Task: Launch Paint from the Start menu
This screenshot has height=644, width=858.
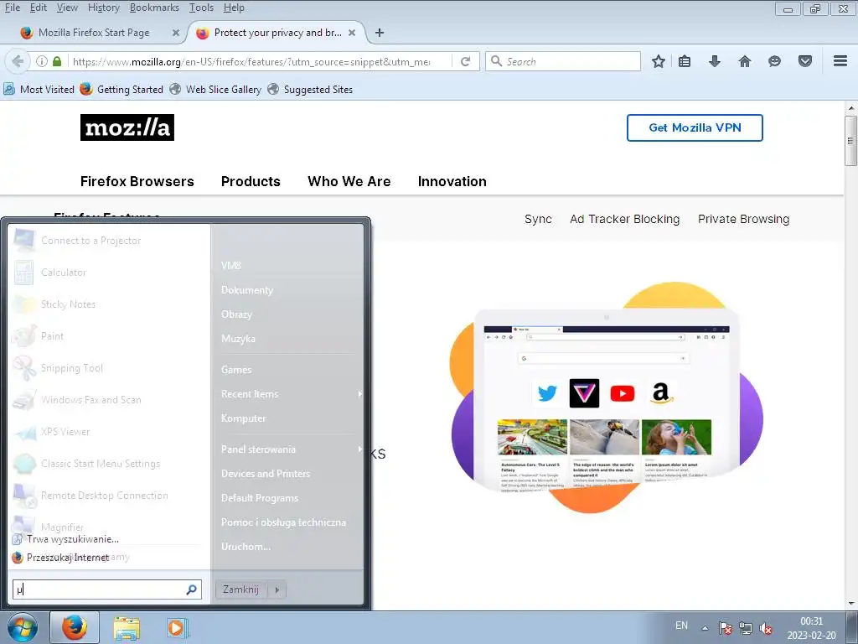Action: [108, 336]
